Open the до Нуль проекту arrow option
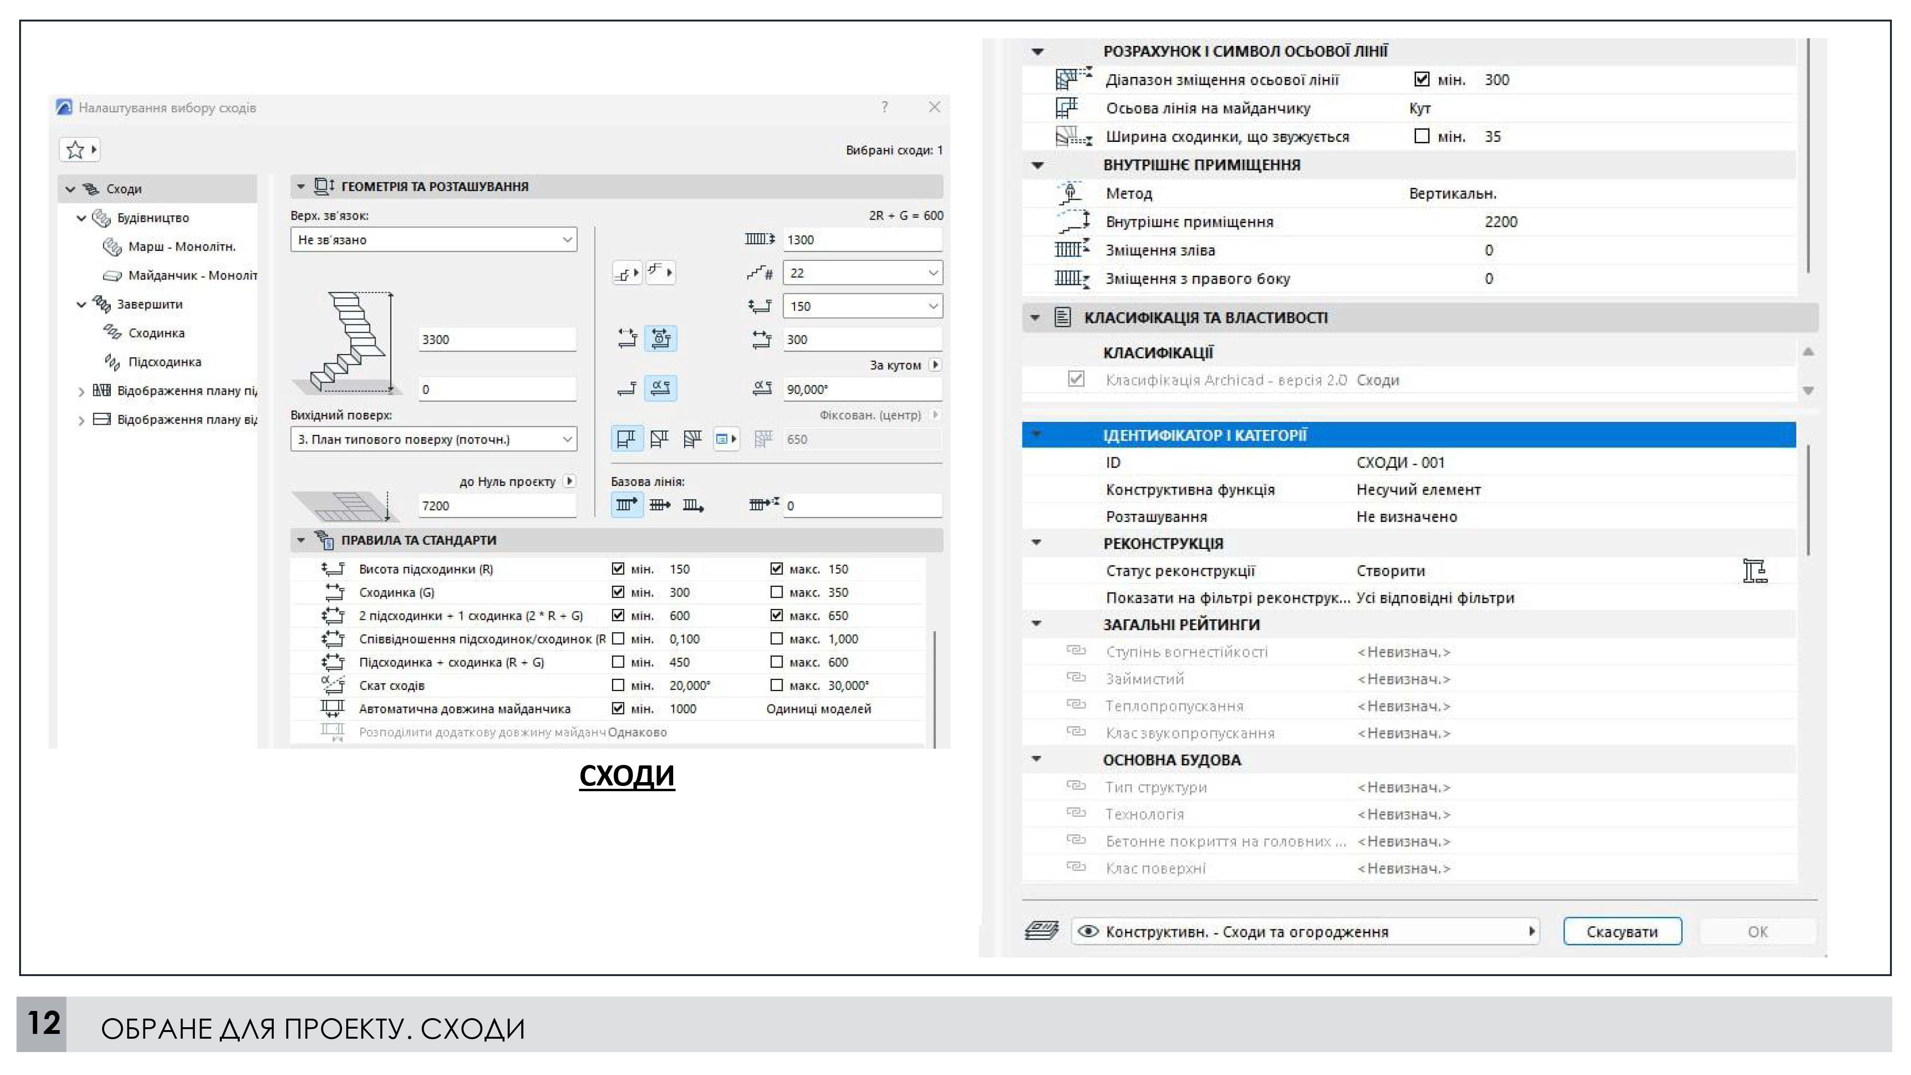 pos(570,481)
